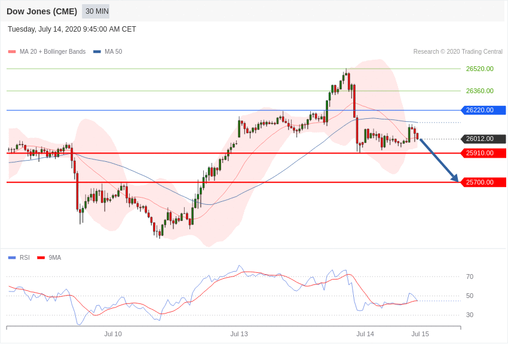Click the 26360.00 resistance level label

click(480, 91)
